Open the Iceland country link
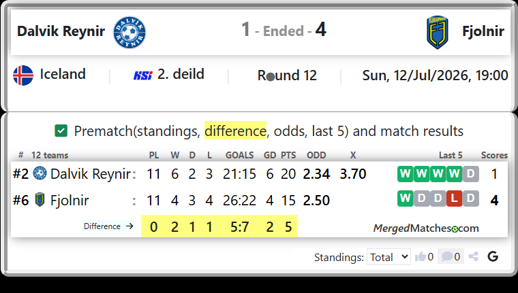This screenshot has height=293, width=518. [63, 74]
